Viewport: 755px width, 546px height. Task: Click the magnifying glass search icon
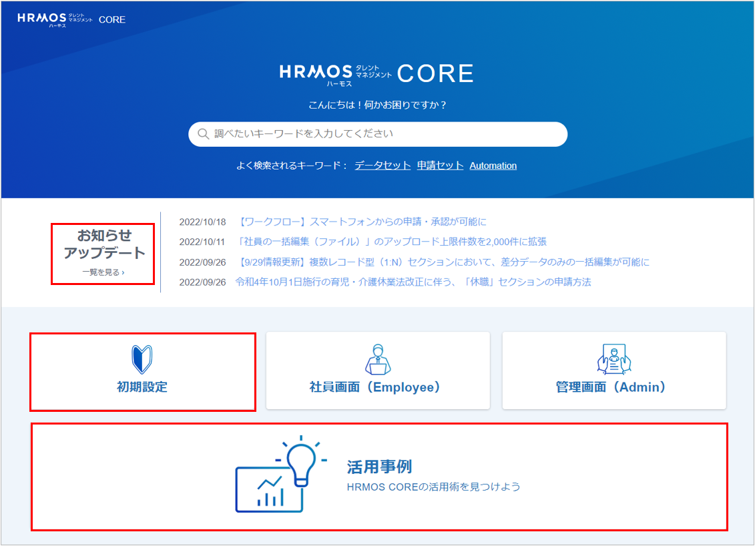tap(203, 134)
